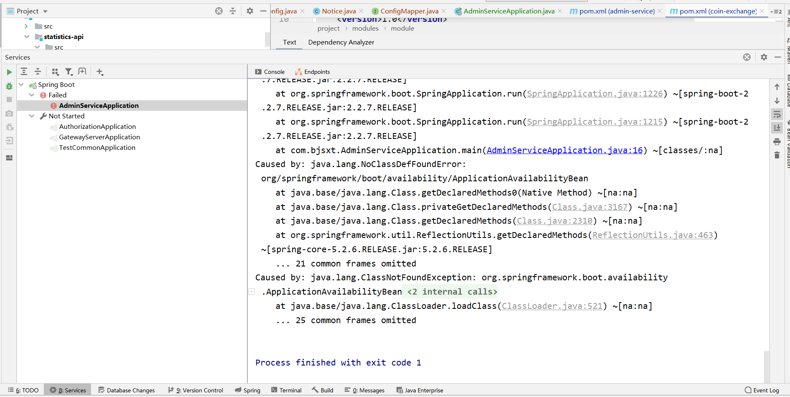
Task: Open the ReflectionUtils.java:463 link
Action: click(652, 235)
